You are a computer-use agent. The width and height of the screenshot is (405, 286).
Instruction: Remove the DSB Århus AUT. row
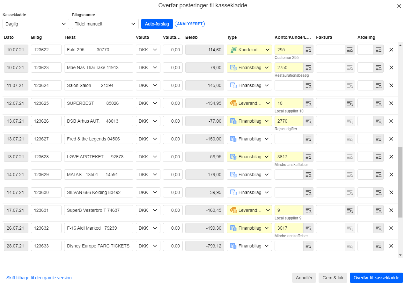pos(391,121)
